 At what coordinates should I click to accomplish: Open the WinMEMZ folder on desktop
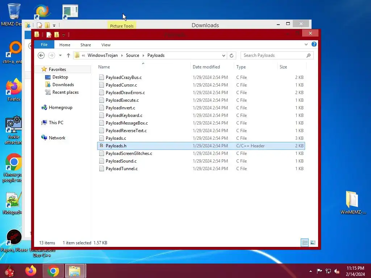[353, 202]
